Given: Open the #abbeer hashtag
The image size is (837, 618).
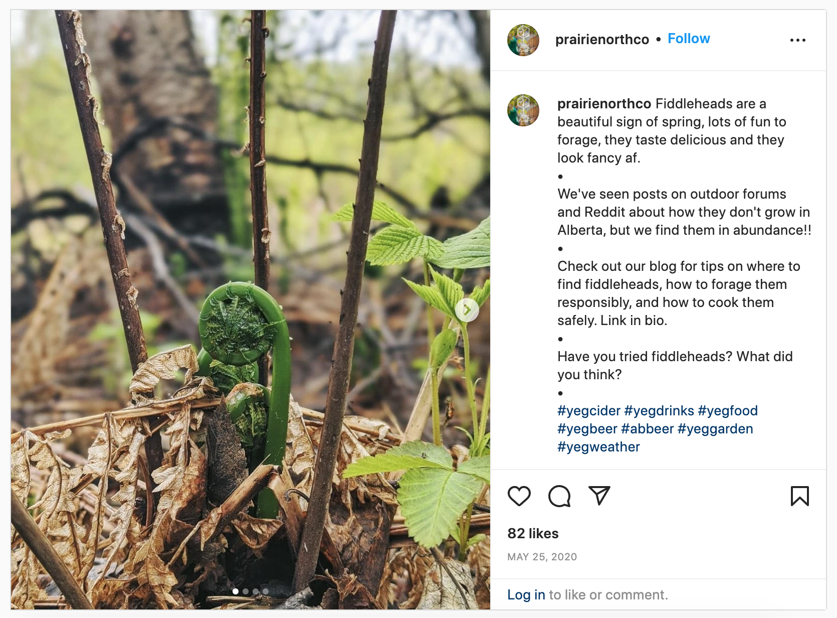Looking at the screenshot, I should 647,429.
